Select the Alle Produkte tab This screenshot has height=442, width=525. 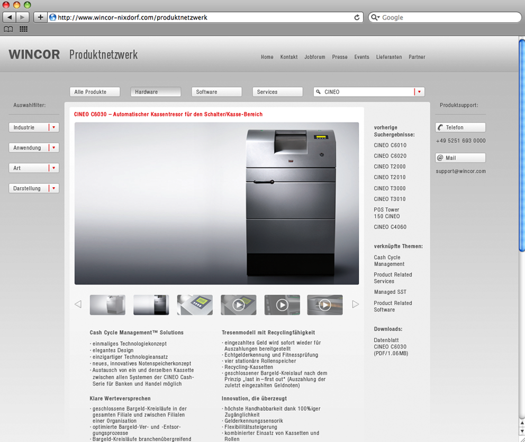coord(95,92)
